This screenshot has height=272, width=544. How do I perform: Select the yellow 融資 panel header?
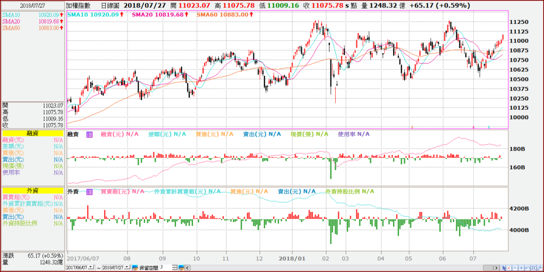pyautogui.click(x=32, y=133)
